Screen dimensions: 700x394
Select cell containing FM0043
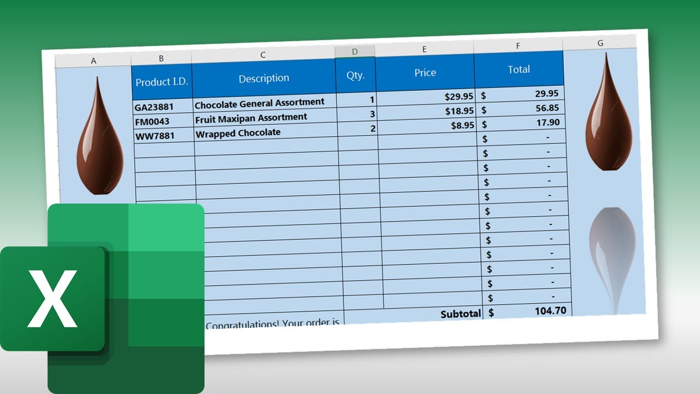click(164, 121)
